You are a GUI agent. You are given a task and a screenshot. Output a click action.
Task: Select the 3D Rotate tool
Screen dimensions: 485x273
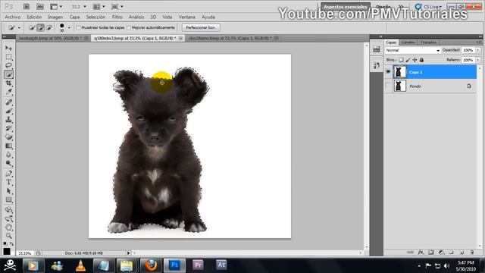click(8, 209)
